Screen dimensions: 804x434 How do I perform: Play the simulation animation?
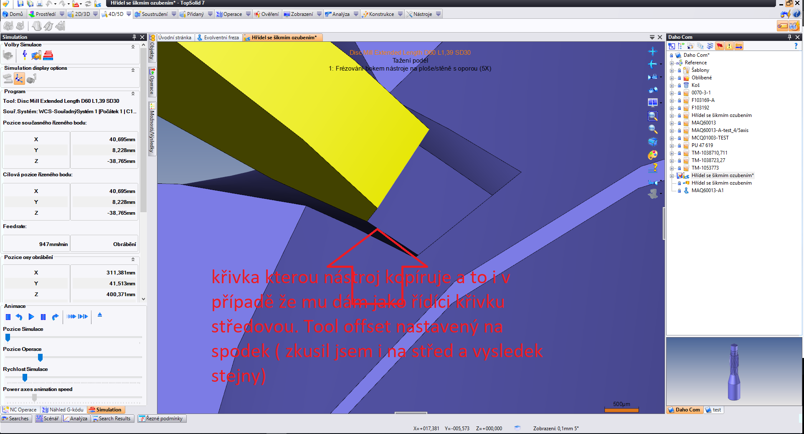point(31,317)
